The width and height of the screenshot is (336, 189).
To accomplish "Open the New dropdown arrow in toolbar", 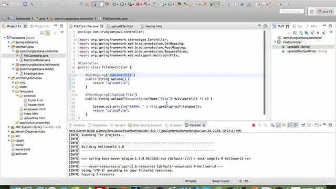I will pyautogui.click(x=8, y=5).
